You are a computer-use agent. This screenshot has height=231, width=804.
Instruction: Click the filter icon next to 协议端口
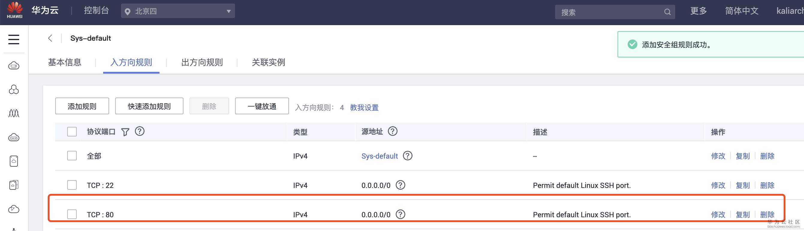(x=125, y=132)
